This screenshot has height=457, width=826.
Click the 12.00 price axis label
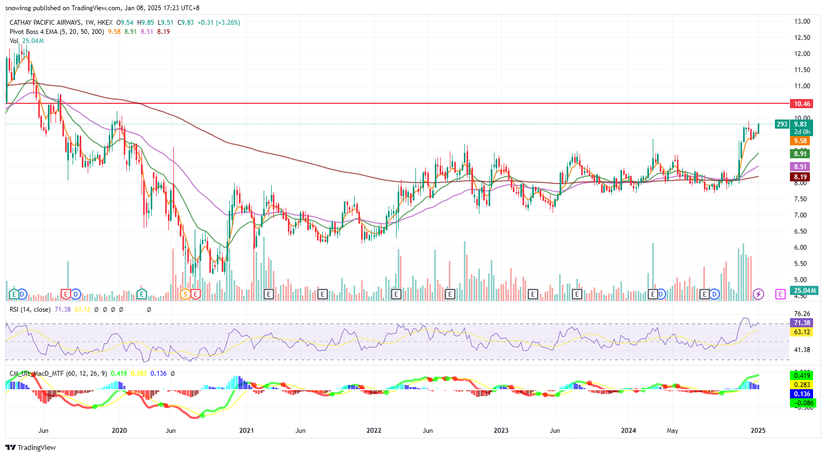pyautogui.click(x=802, y=54)
